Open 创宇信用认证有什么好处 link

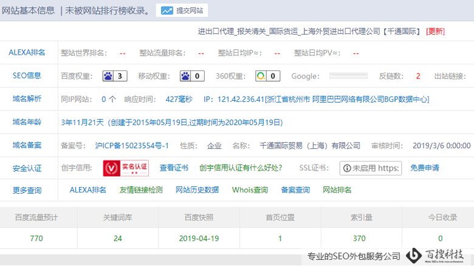[241, 168]
